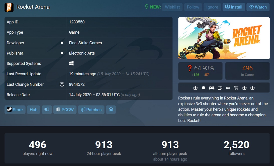Screen dimensions: 274x166
Task: Click the trading cards icon
Action: coord(220,88)
